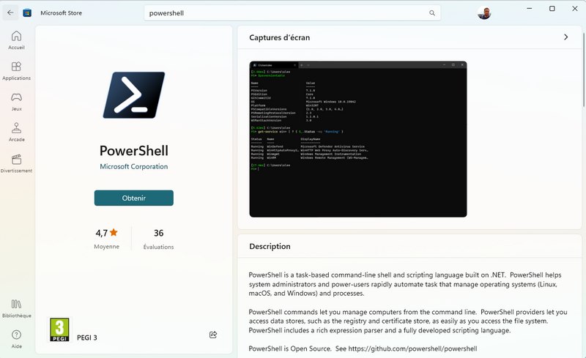The height and width of the screenshot is (358, 586).
Task: Click the search magnifier icon
Action: tap(432, 13)
